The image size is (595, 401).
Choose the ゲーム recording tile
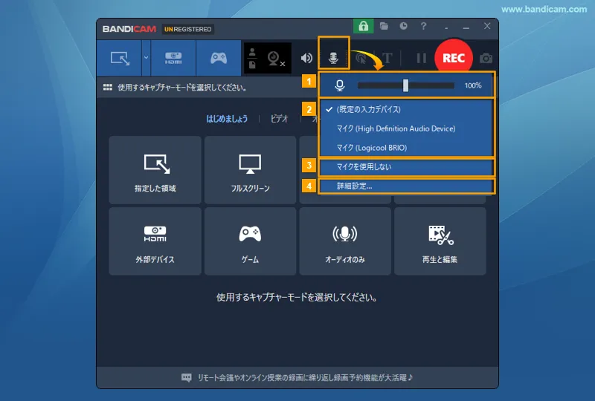click(x=250, y=241)
